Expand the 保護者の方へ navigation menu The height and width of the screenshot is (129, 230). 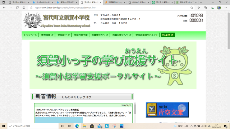[100, 35]
